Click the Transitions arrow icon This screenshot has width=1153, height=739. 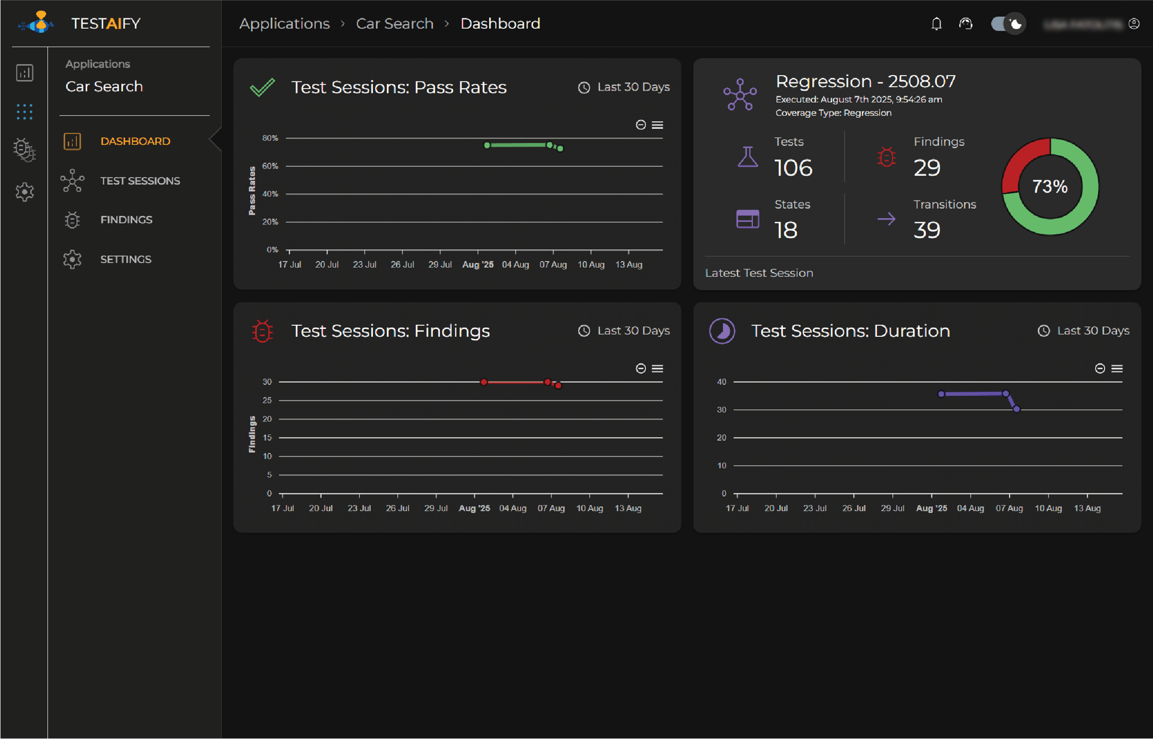click(x=887, y=219)
